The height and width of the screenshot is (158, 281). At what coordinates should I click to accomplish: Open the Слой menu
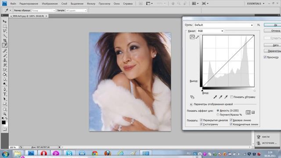pos(64,4)
